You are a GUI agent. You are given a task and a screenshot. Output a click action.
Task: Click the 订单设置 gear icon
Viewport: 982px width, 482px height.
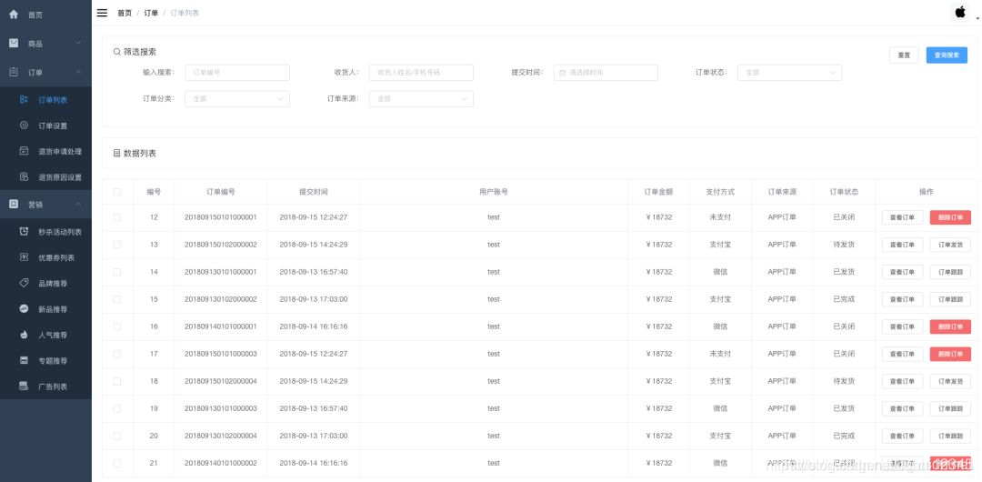click(x=24, y=126)
